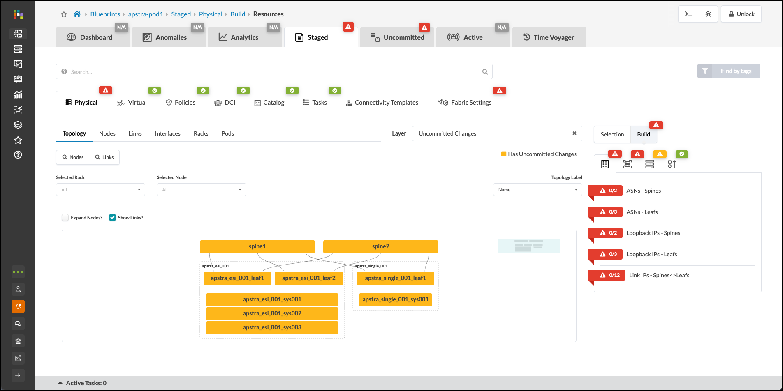Click the bug report icon
Image resolution: width=783 pixels, height=391 pixels.
coord(708,14)
